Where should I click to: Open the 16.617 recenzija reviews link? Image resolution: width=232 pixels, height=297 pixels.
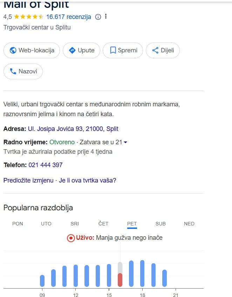pos(69,16)
